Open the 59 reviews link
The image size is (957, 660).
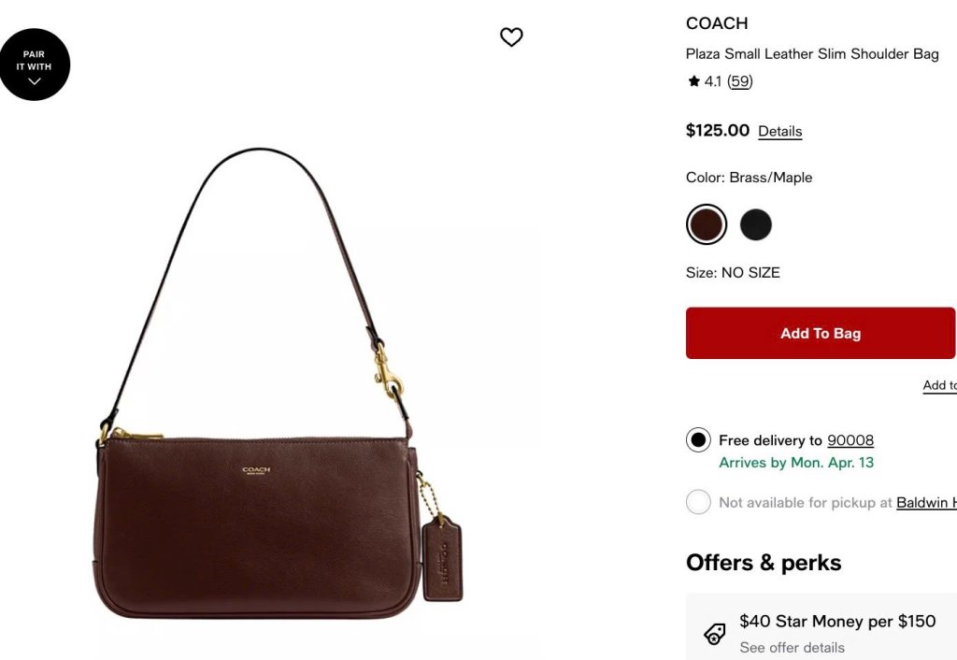(740, 81)
